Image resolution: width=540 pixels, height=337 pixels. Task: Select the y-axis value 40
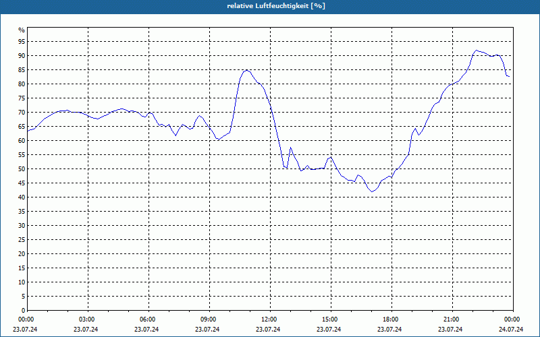[x=22, y=197]
